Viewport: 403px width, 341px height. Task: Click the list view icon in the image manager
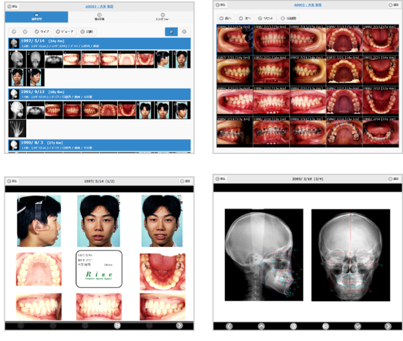171,32
